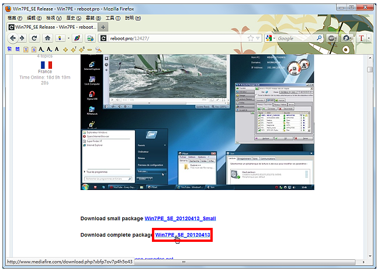
Task: Reload the current page
Action: click(x=34, y=38)
